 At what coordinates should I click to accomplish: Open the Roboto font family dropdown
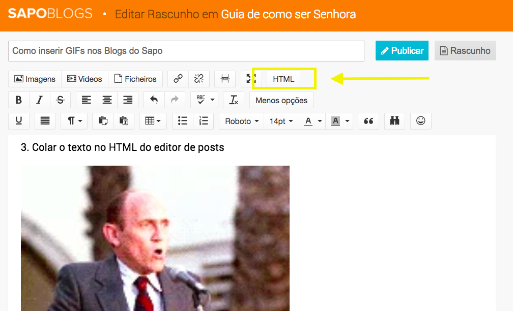(x=241, y=121)
